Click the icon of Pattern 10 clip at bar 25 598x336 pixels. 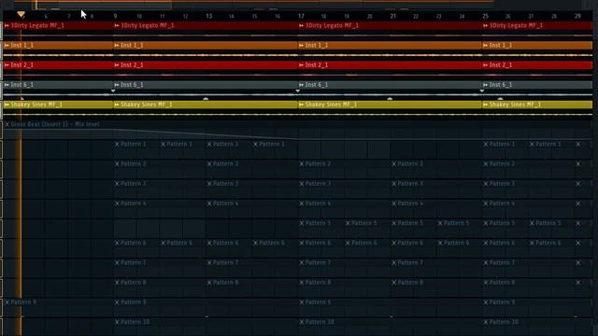[x=486, y=322]
